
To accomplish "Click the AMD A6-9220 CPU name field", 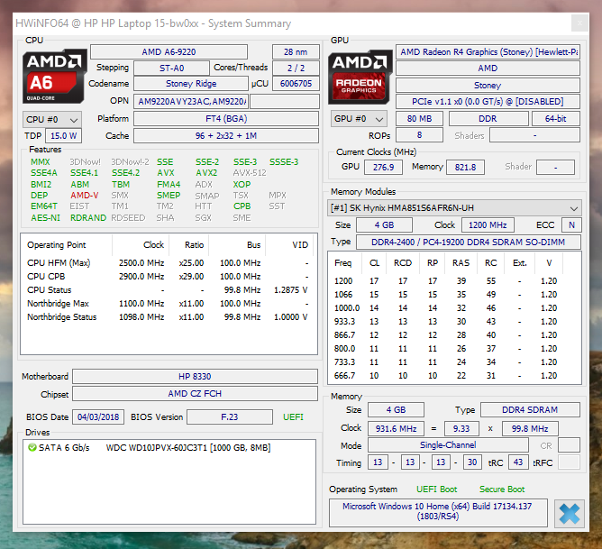I will click(169, 52).
